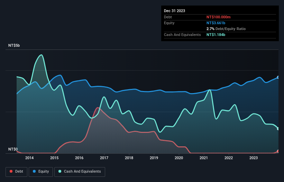Toggle Cash And Equivalents legend button
This screenshot has height=182, width=284.
pos(80,172)
